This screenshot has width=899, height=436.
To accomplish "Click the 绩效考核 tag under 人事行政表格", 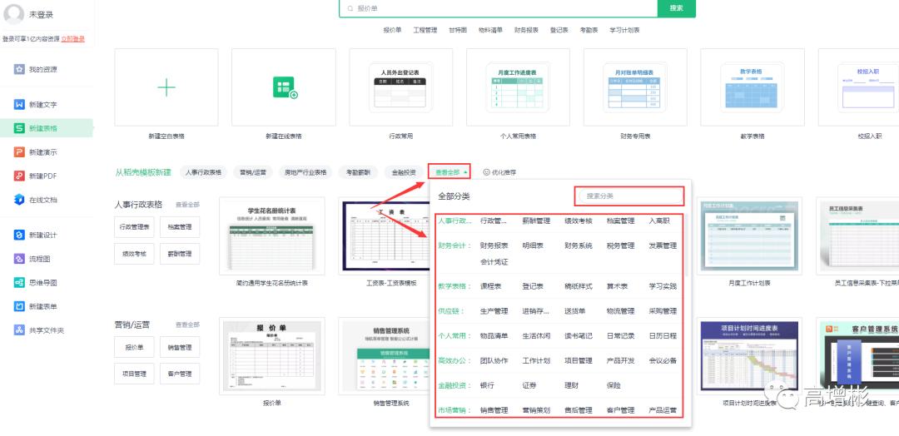I will pyautogui.click(x=134, y=253).
